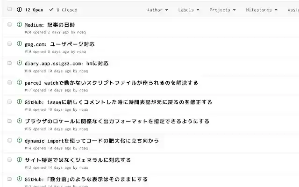Click the open status icon of gog.com issue
This screenshot has width=299, height=187.
[x=20, y=43]
